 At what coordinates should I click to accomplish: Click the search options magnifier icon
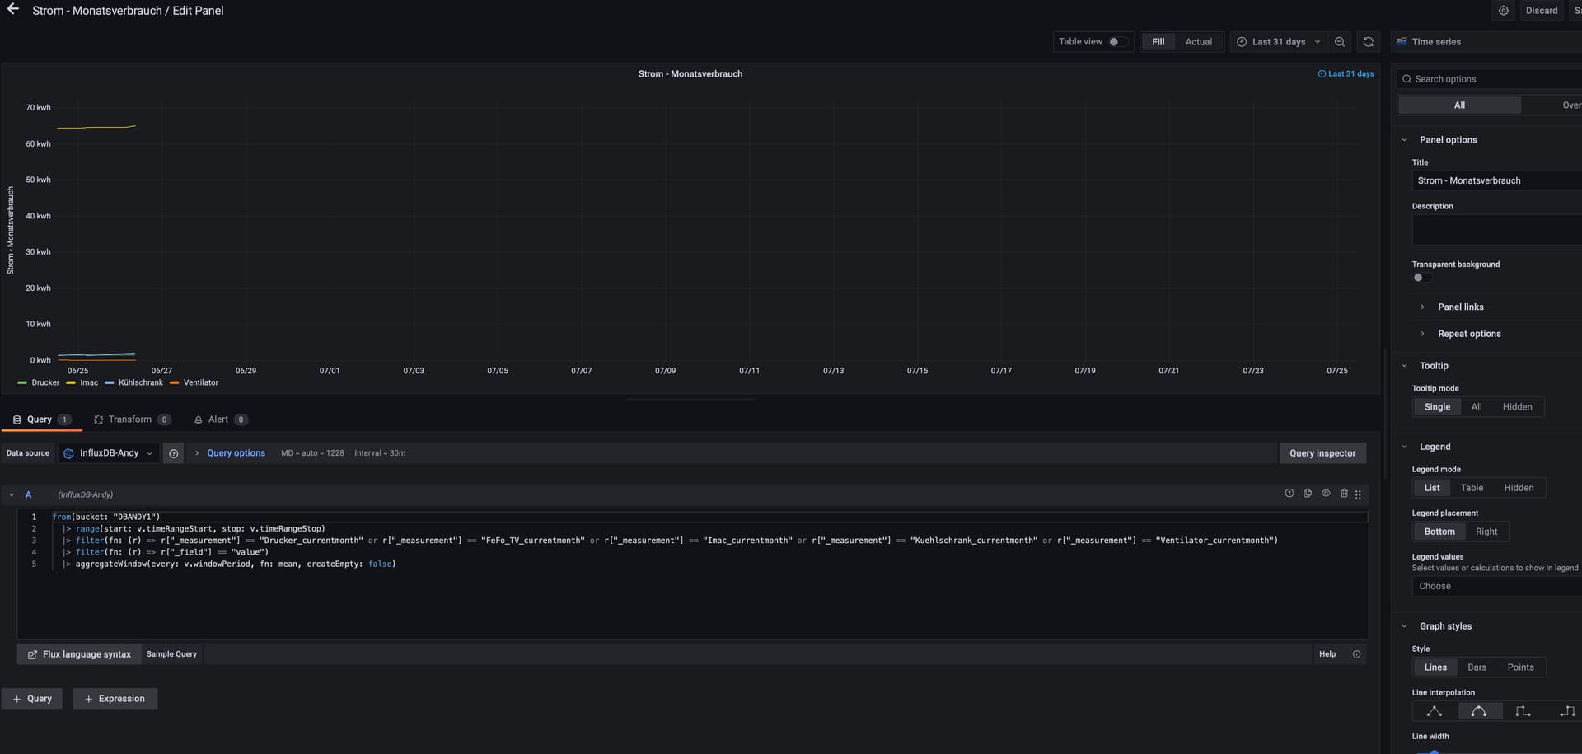coord(1406,79)
